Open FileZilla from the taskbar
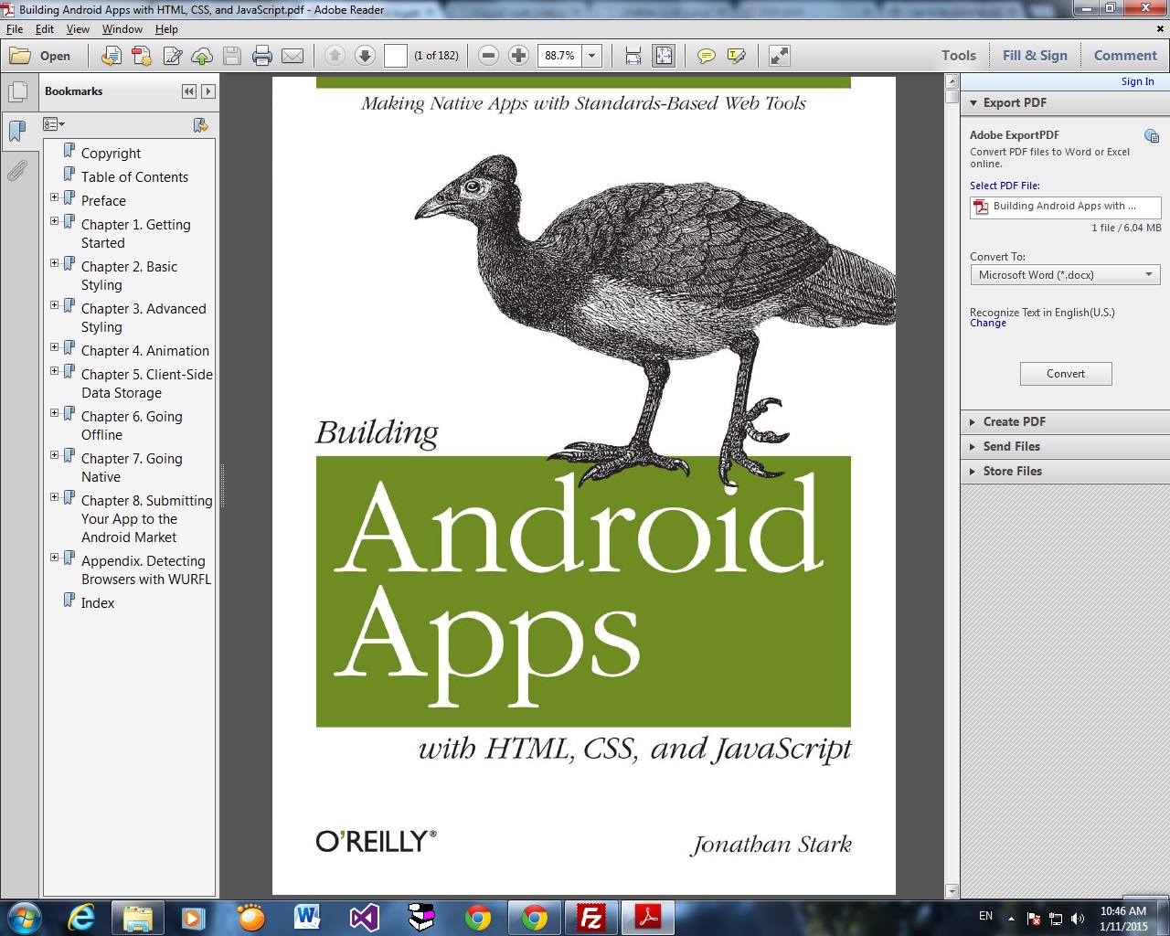This screenshot has height=936, width=1170. pos(591,917)
